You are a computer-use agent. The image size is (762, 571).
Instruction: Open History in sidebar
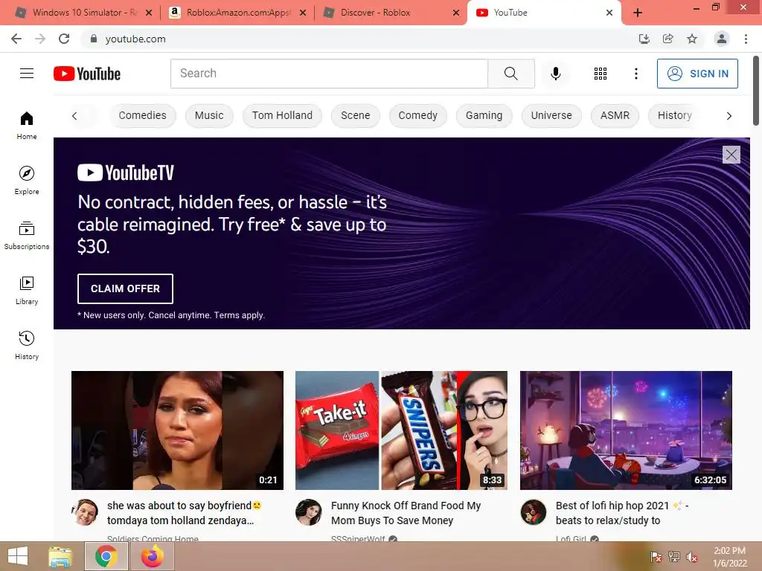tap(27, 345)
